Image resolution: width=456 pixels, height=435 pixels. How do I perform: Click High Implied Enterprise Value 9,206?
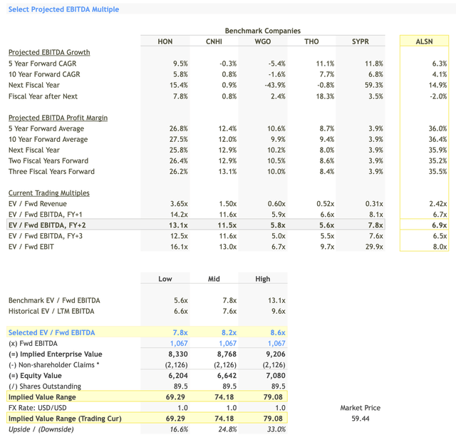click(276, 354)
